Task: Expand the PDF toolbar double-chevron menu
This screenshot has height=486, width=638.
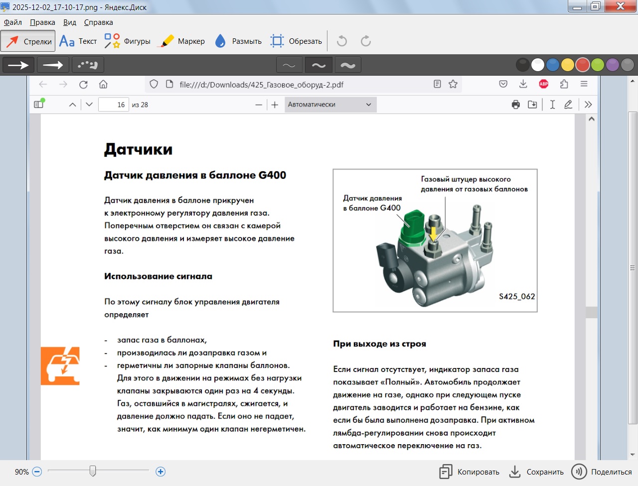Action: pos(588,105)
